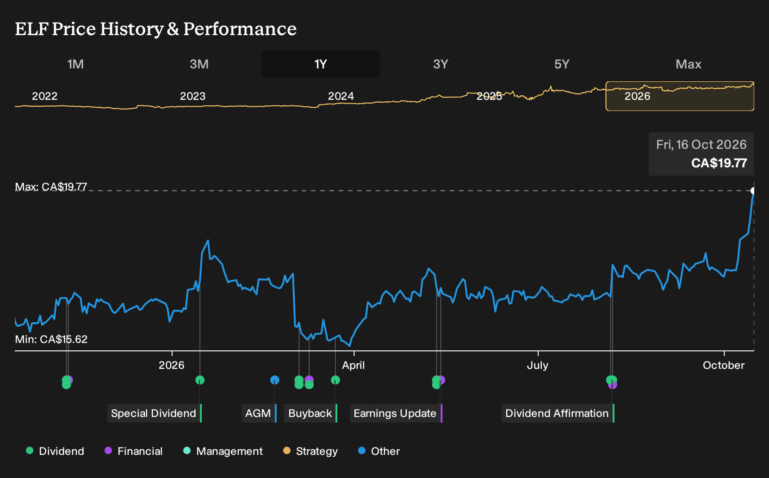Select the 3Y time range tab

[440, 64]
